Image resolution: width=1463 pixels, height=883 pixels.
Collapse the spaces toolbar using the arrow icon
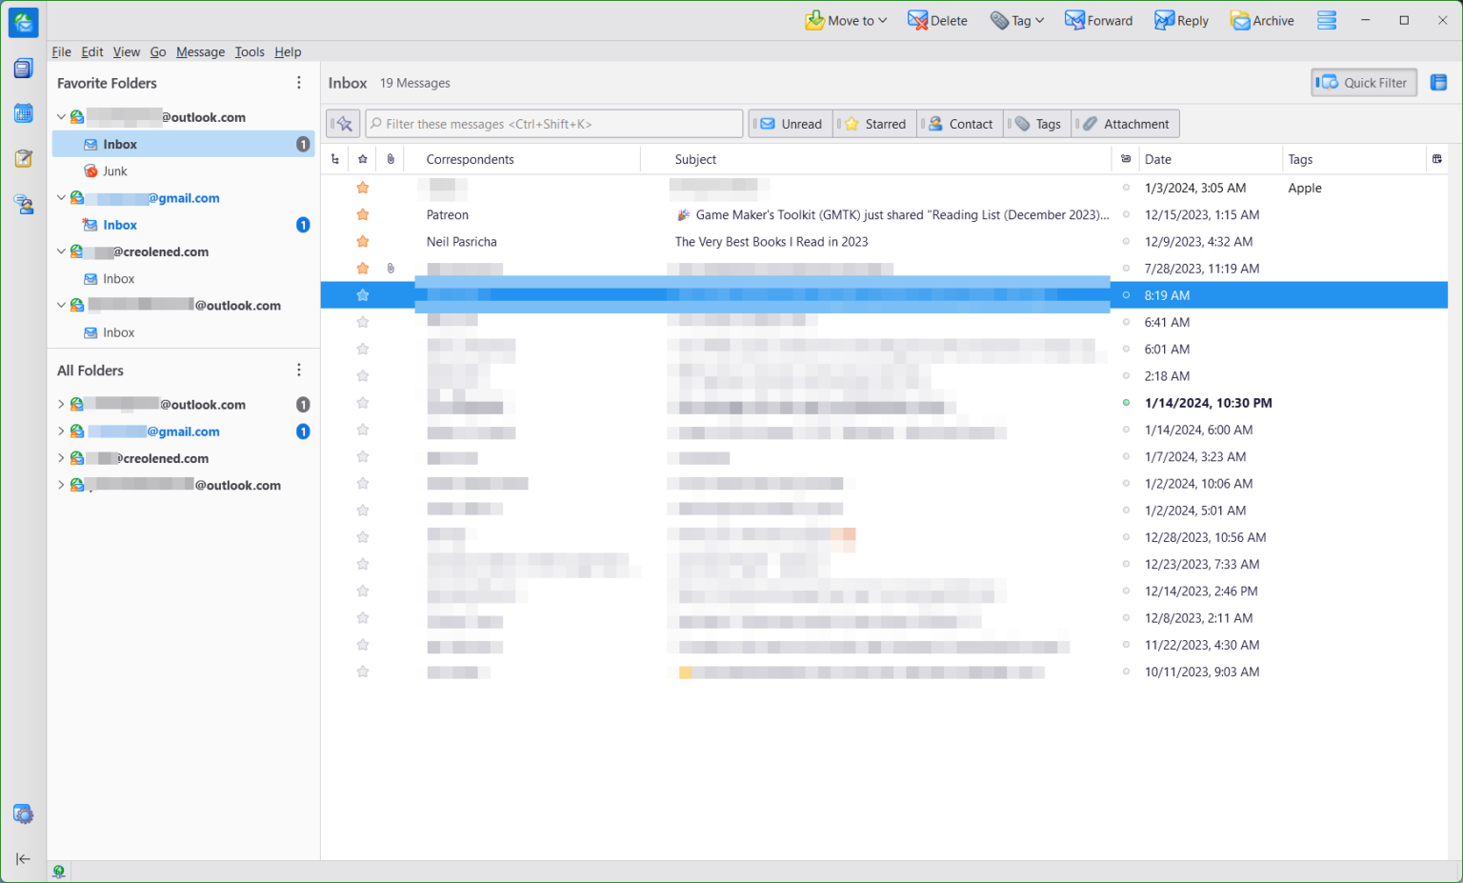pos(23,859)
